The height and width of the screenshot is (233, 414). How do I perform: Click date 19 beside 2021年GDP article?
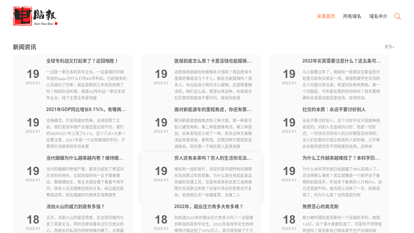[33, 123]
